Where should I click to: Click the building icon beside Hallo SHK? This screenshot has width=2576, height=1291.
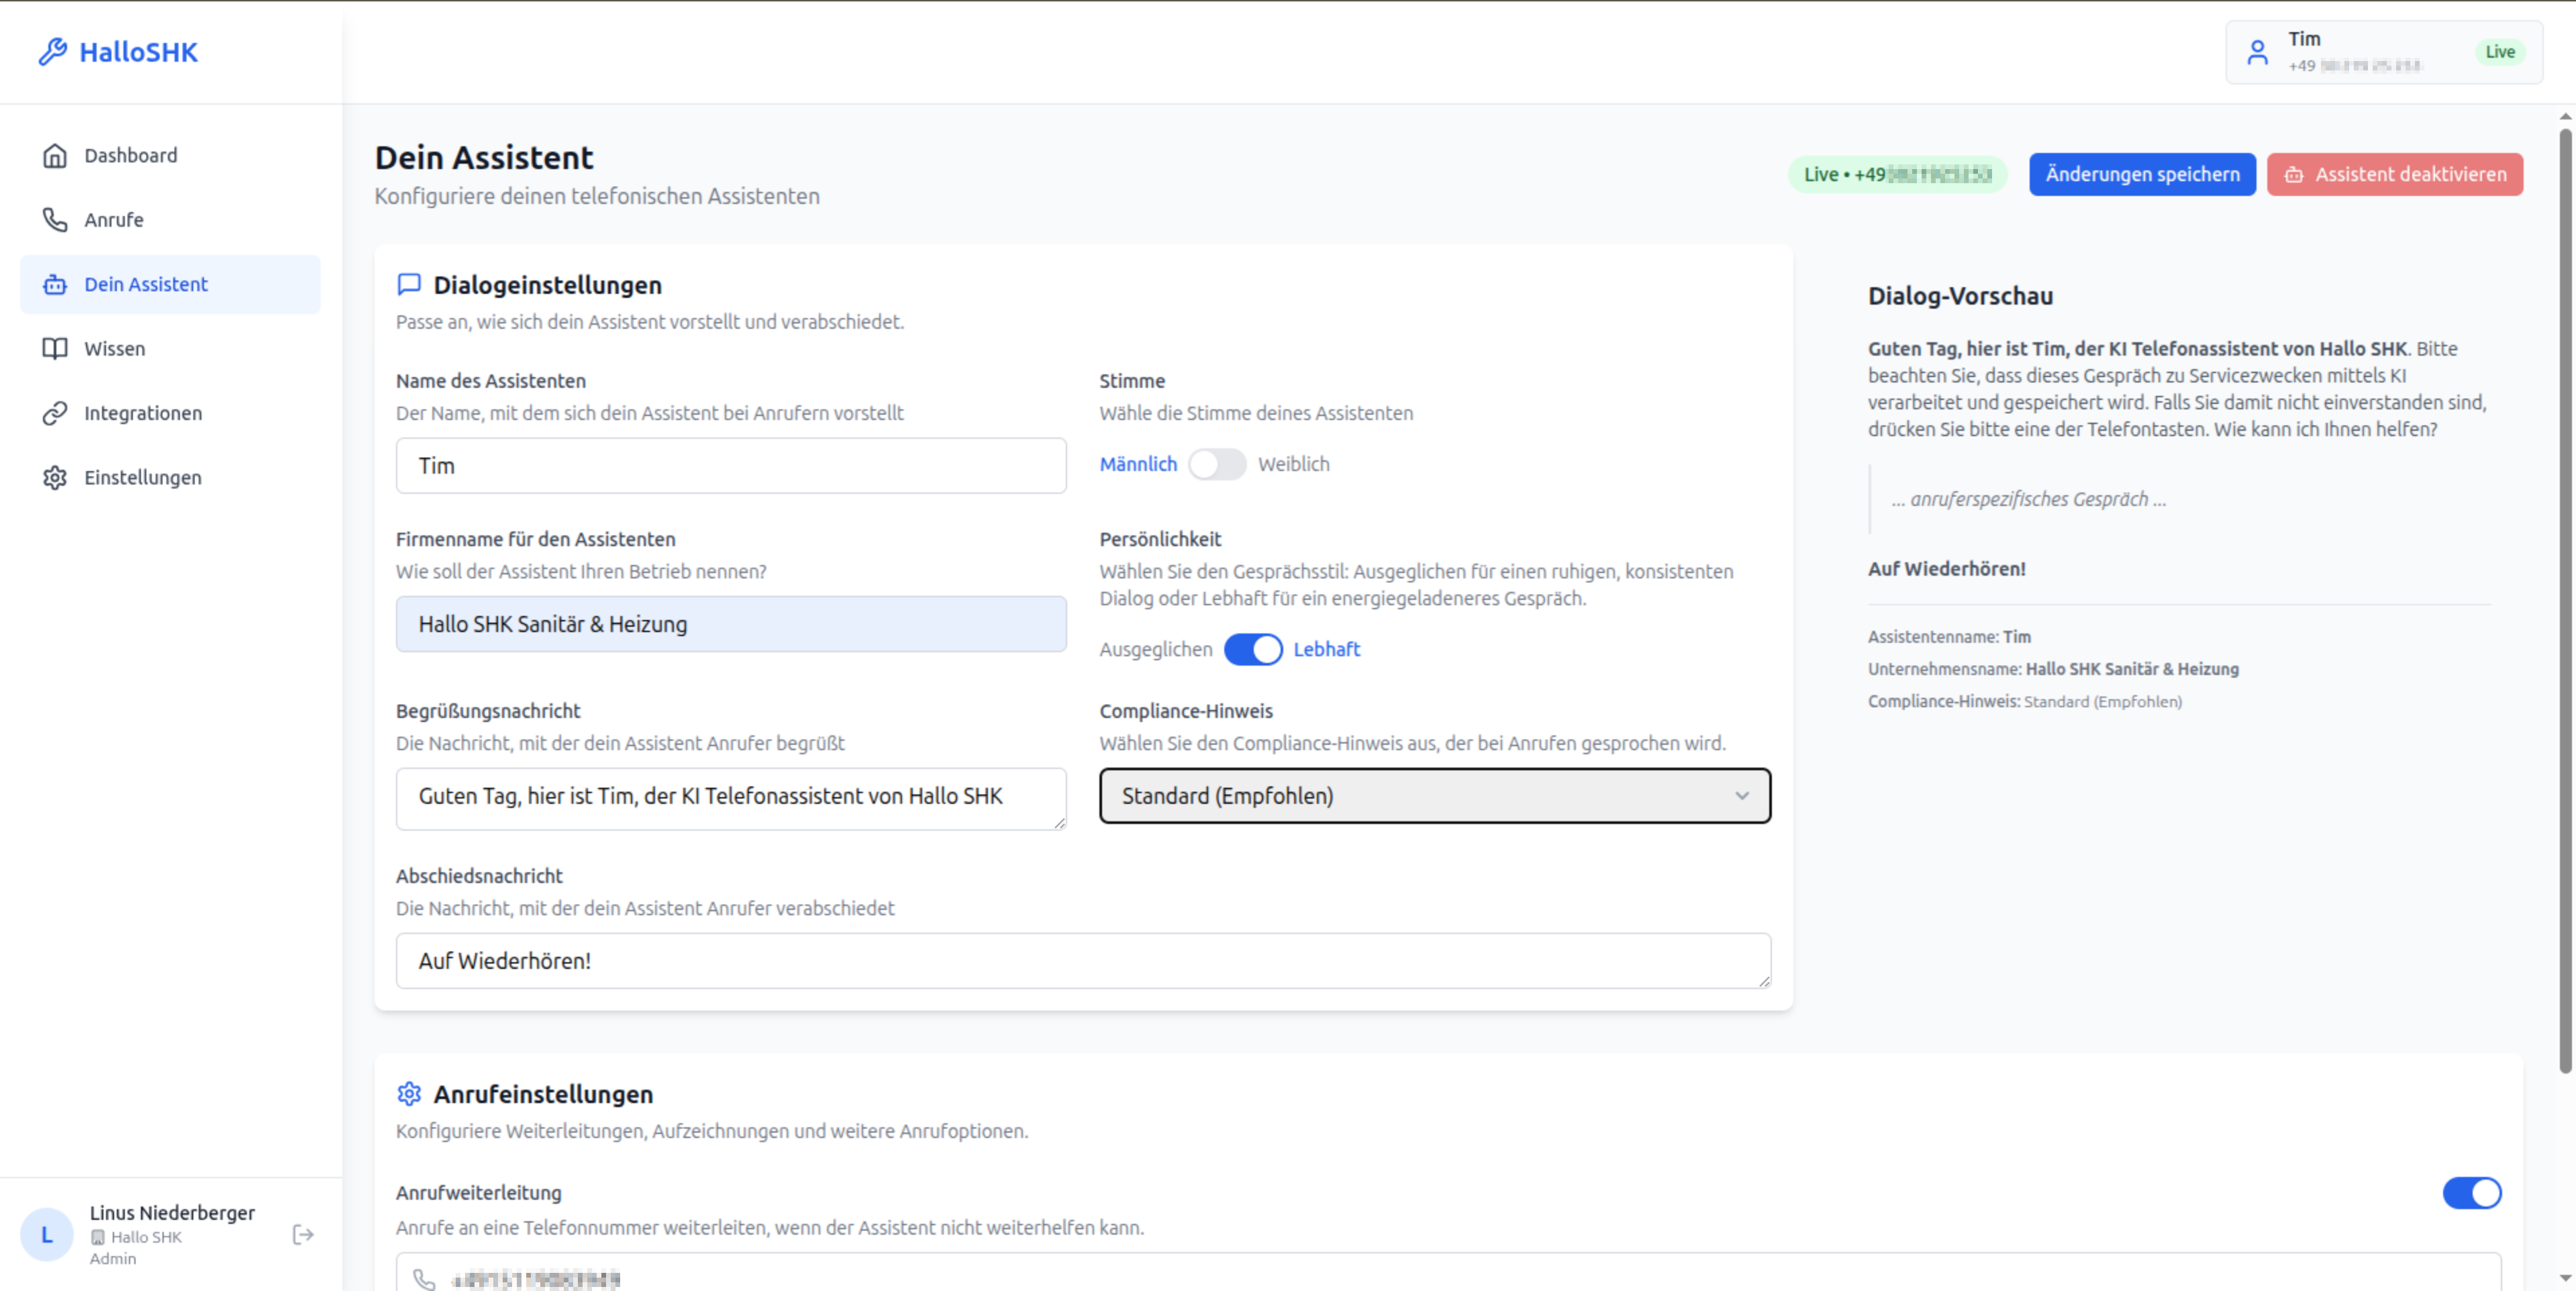tap(98, 1237)
